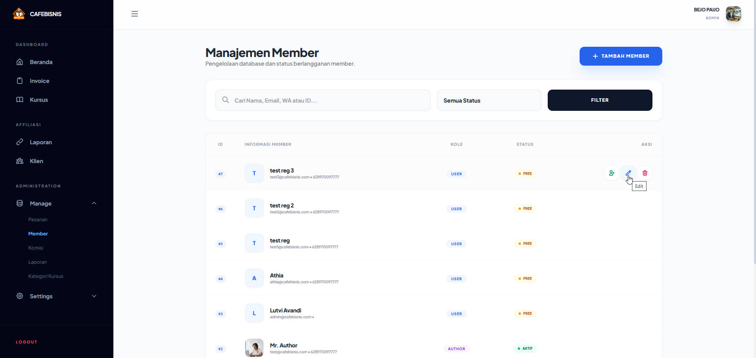Open the Invoice sidebar item

point(39,81)
